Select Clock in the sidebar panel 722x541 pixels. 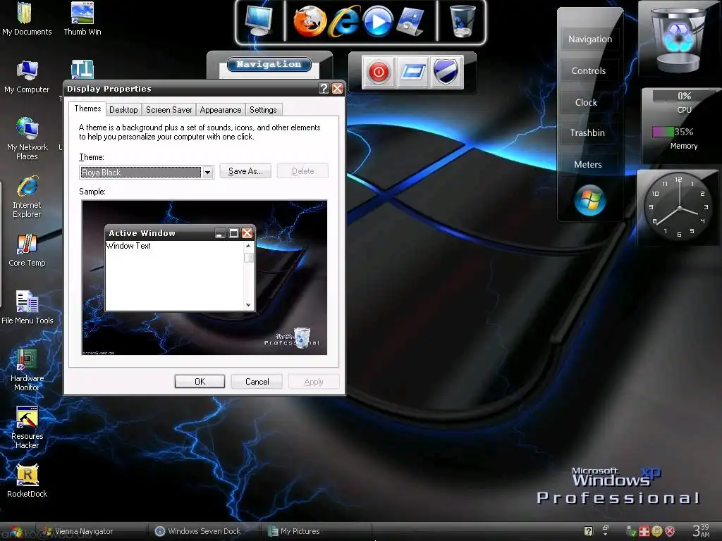(x=586, y=103)
